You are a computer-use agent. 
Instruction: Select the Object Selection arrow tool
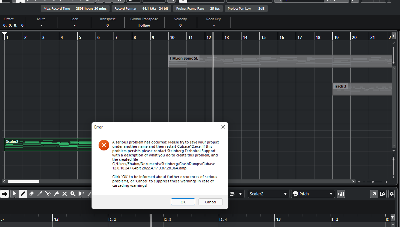[14, 194]
